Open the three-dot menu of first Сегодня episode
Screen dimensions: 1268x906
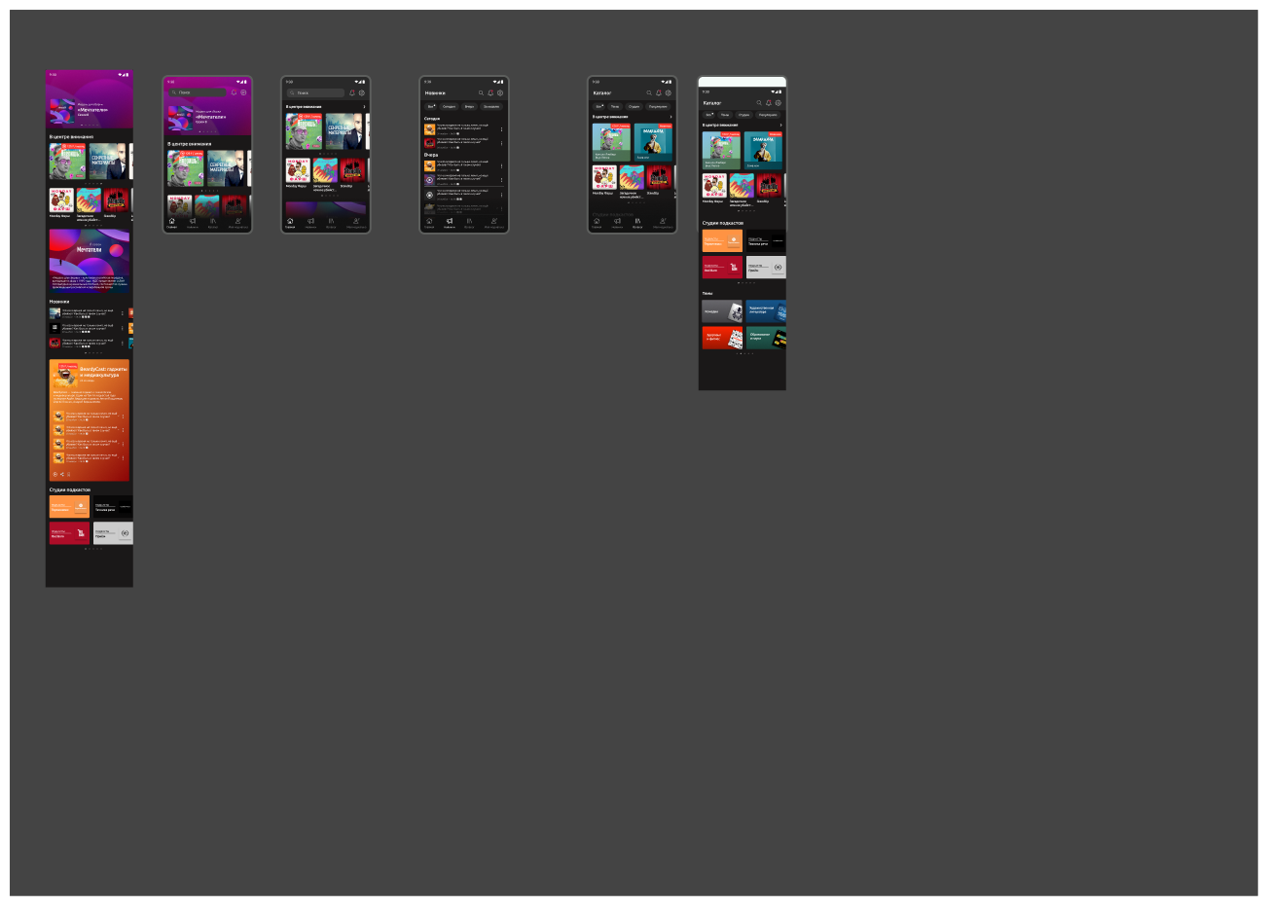point(502,129)
